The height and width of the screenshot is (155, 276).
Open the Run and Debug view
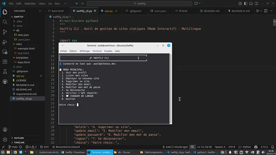5,42
